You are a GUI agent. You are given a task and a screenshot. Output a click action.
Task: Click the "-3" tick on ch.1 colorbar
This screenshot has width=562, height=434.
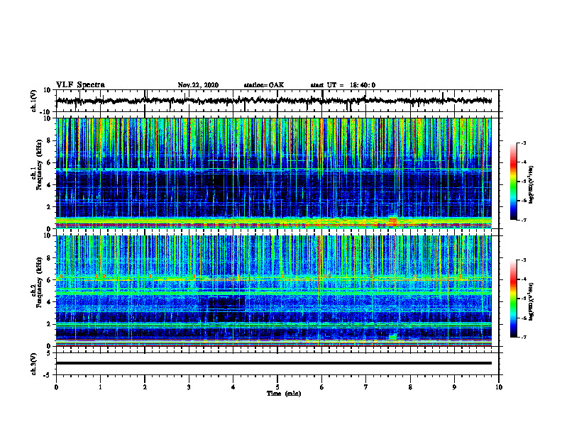[x=524, y=143]
